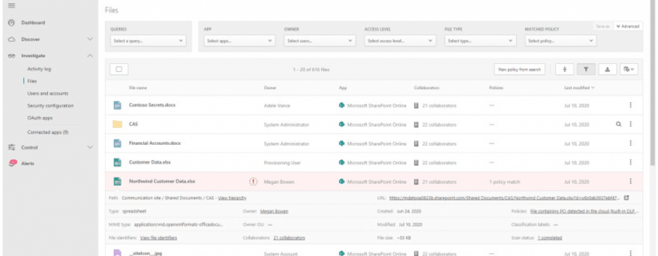Viewport: 658px width, 256px height.
Task: Open the Owner 'Select users' dropdown
Action: (x=320, y=41)
